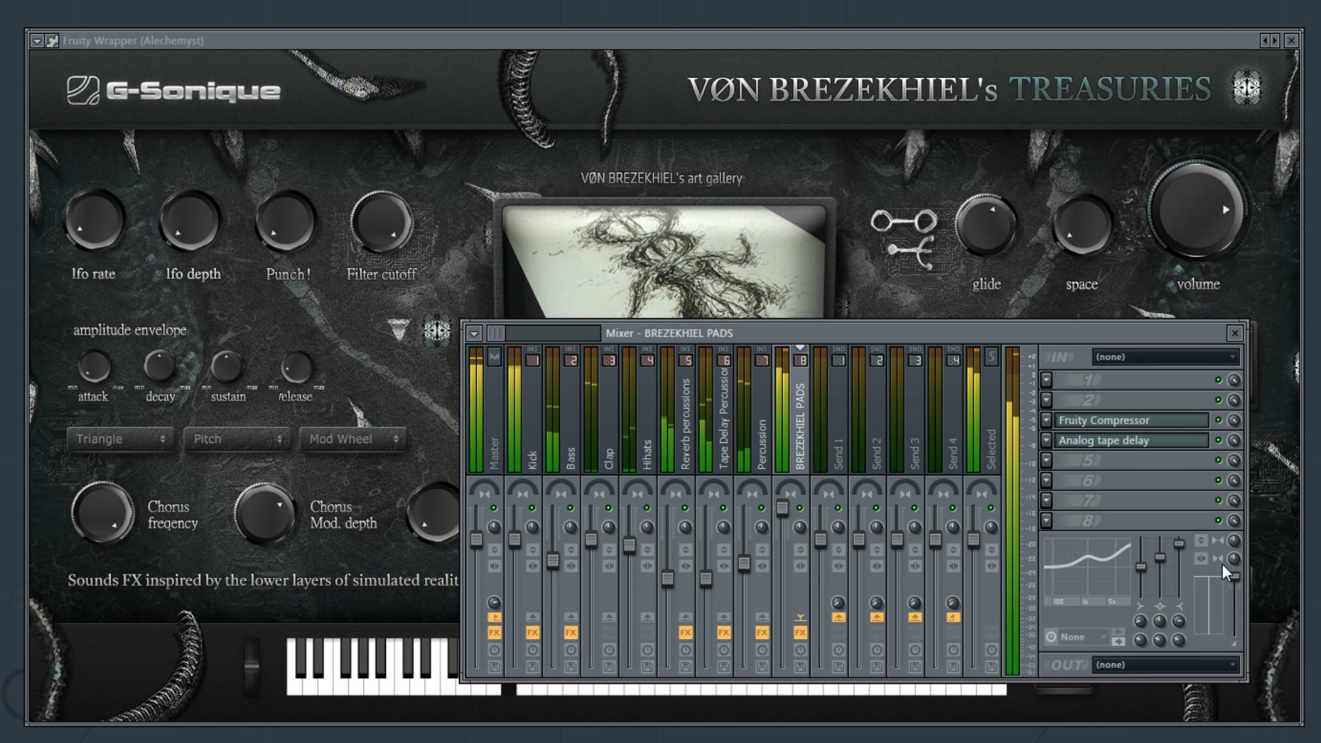This screenshot has width=1321, height=743.
Task: Open the Analog tape delay effect slot
Action: [x=1132, y=440]
